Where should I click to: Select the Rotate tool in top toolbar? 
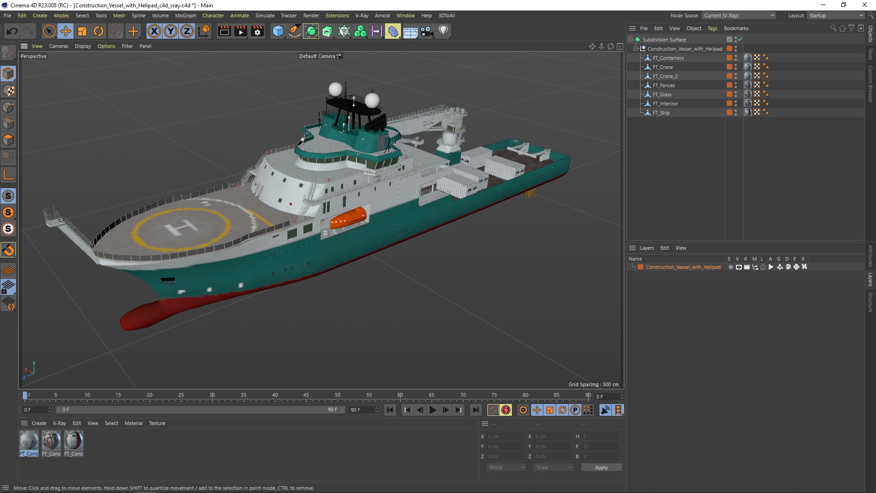coord(99,31)
